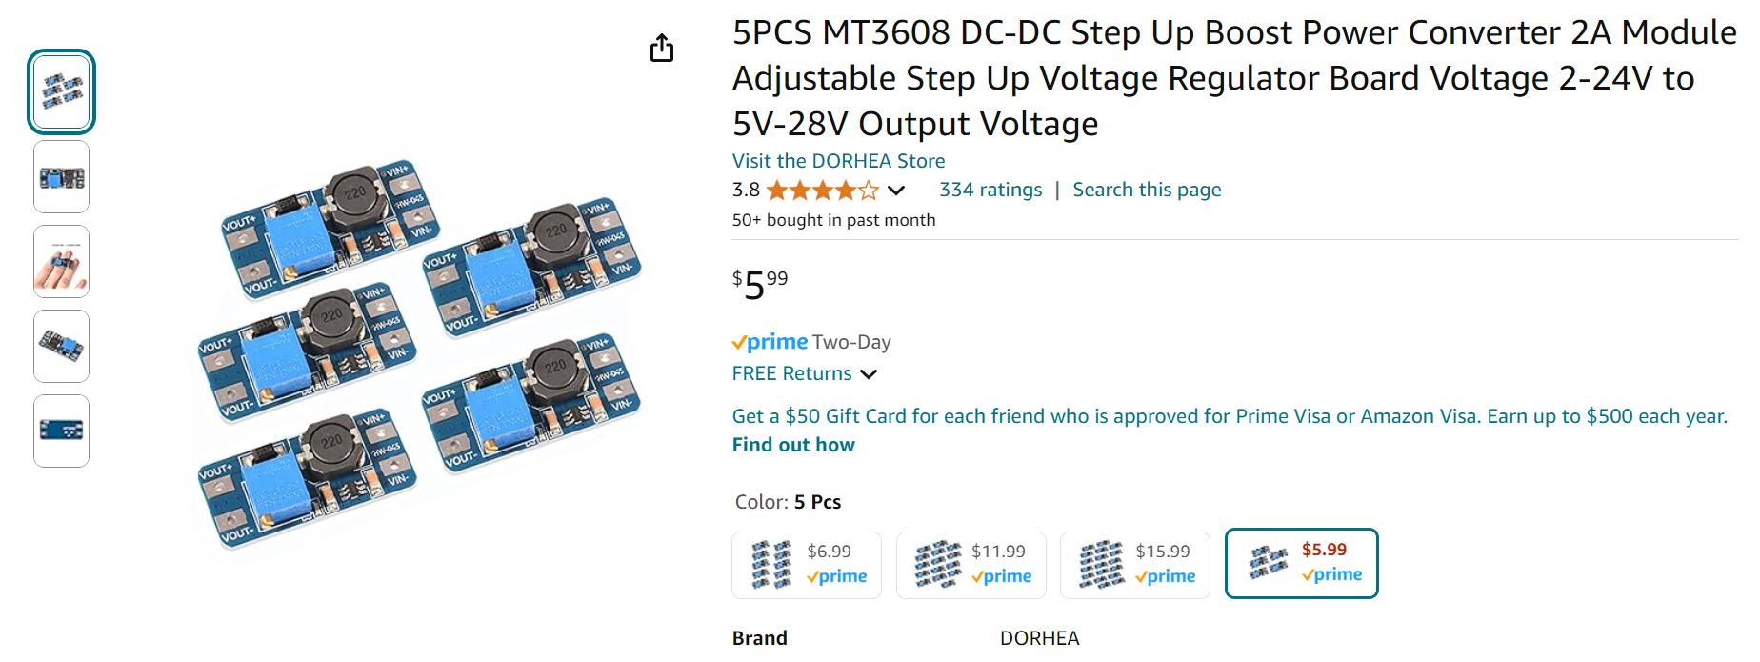Open the 334 ratings link
1760x662 pixels.
point(990,190)
